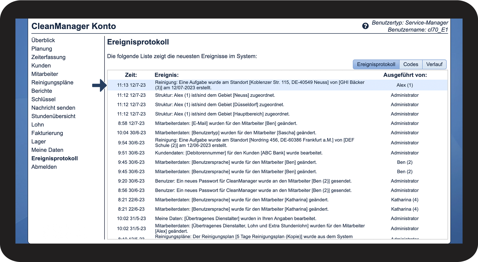Screen dimensions: 478x262
Task: Log out via Abmelden
Action: point(44,167)
